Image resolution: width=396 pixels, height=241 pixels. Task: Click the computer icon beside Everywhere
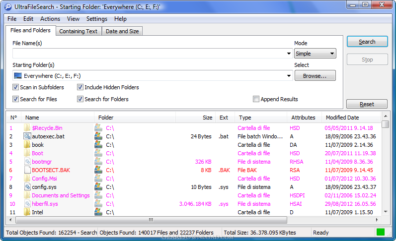(x=18, y=76)
